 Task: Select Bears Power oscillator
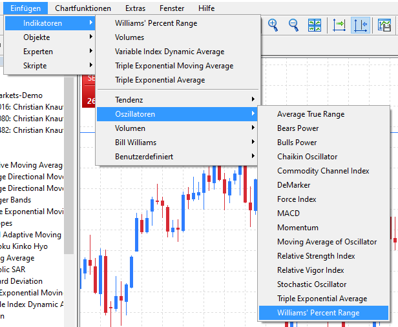[324, 128]
